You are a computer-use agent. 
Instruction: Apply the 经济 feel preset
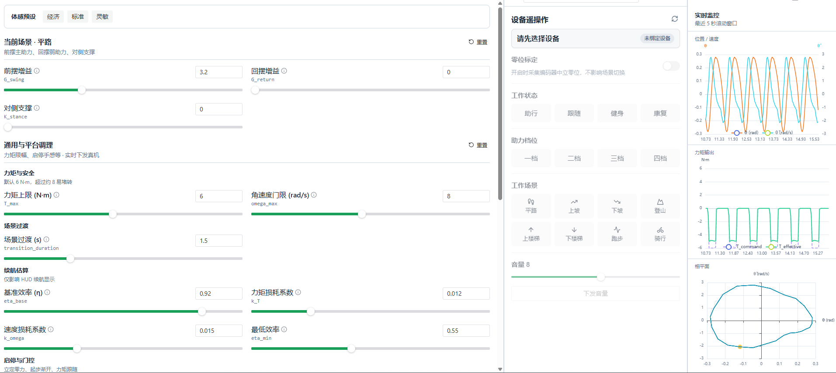click(53, 17)
